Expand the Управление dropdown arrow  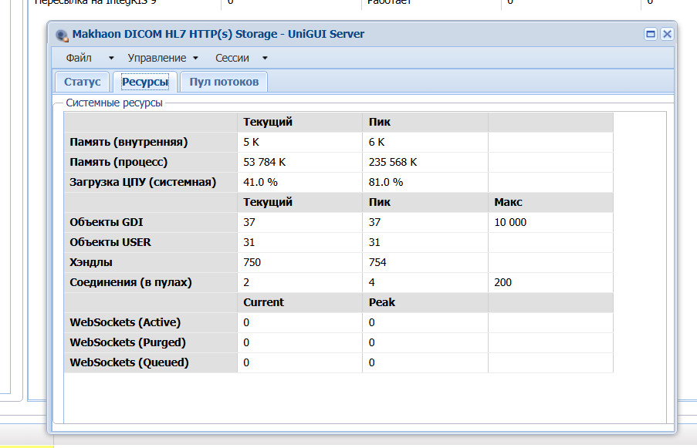(195, 58)
